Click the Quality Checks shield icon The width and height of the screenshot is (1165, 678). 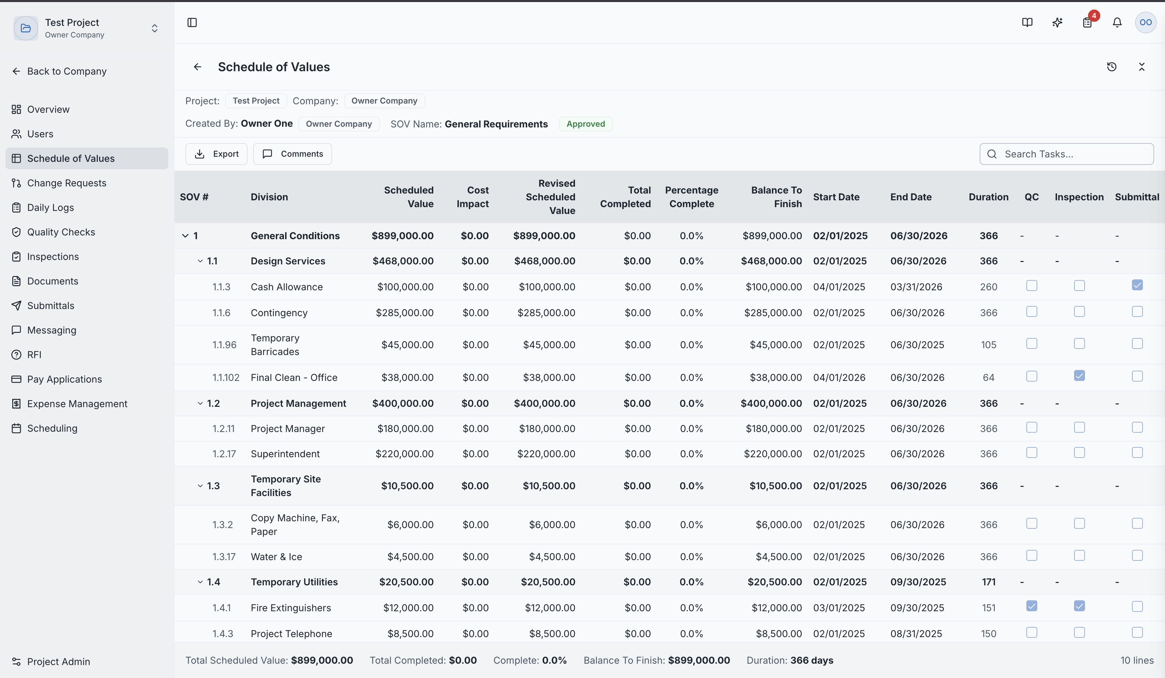tap(16, 232)
